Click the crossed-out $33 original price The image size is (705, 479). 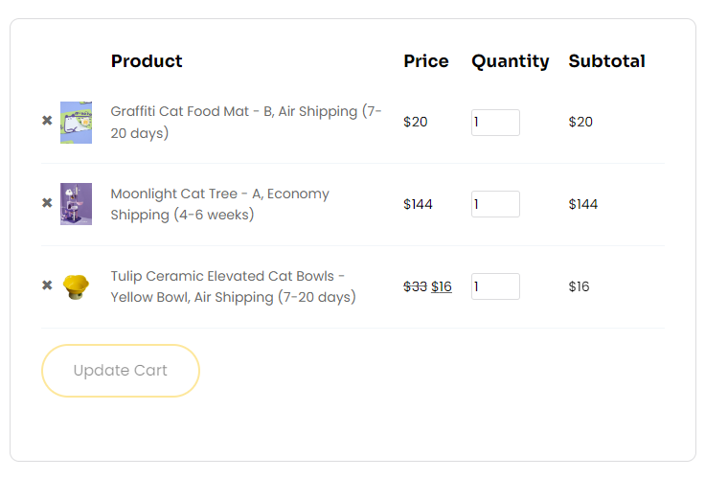(415, 286)
